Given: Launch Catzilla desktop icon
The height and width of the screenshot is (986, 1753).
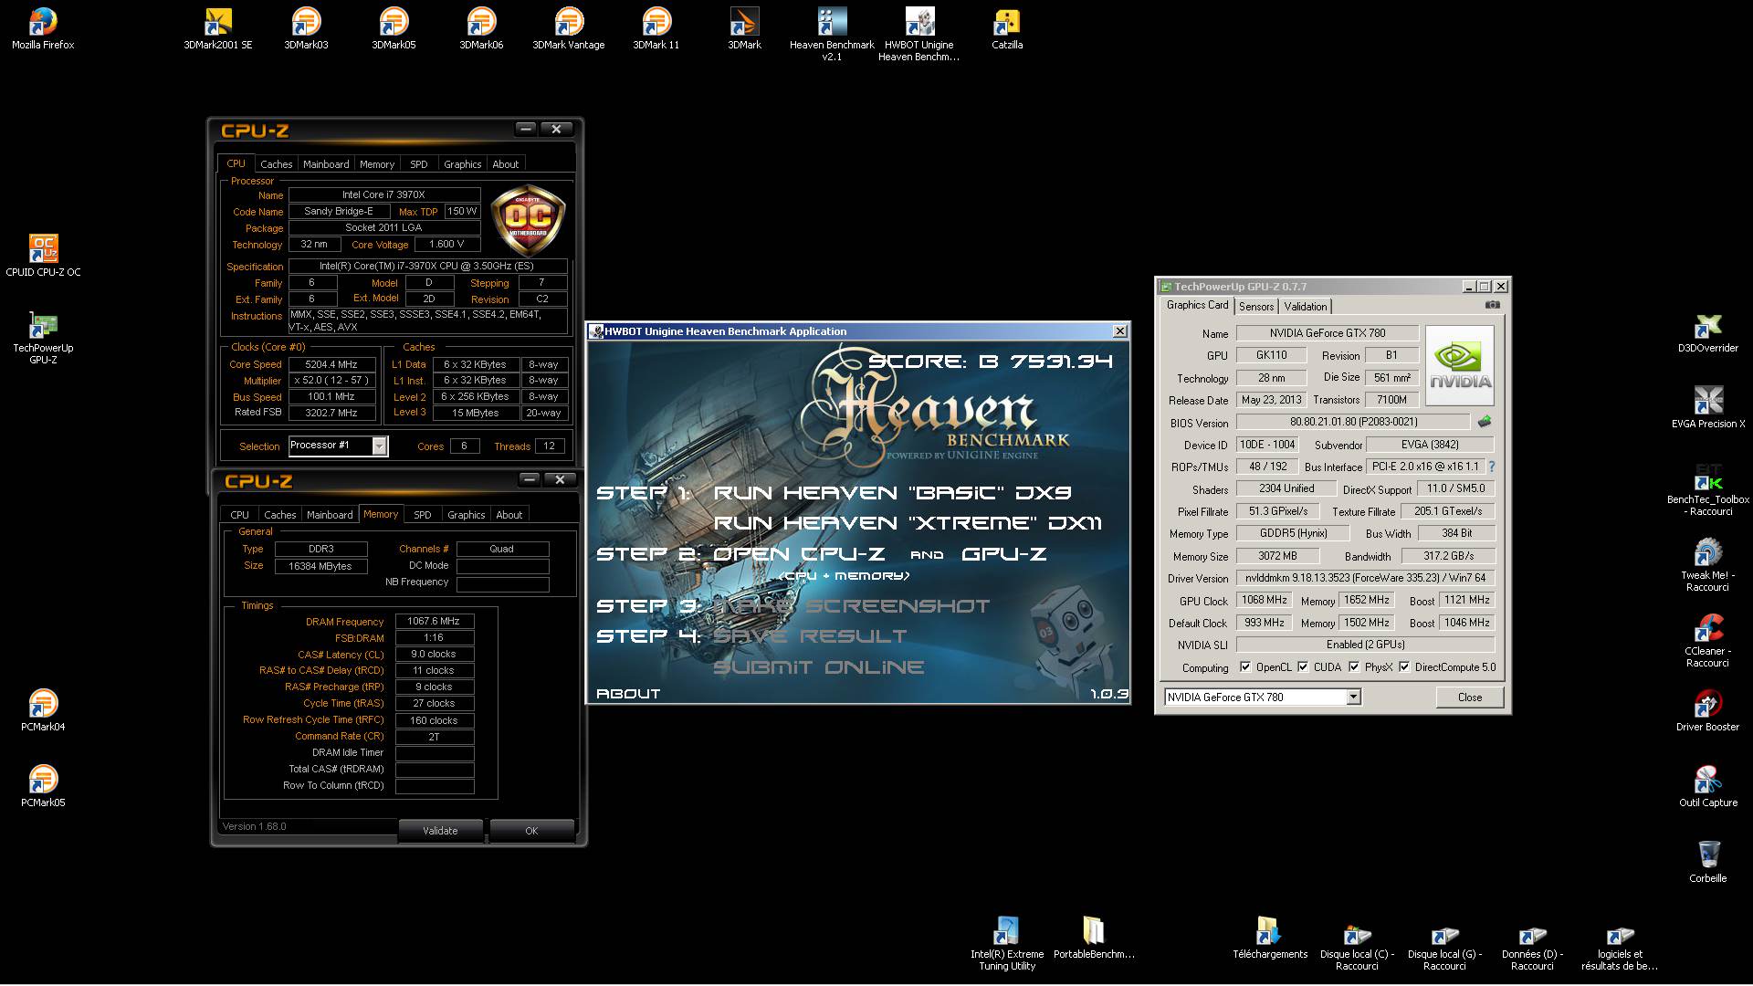Looking at the screenshot, I should click(1007, 28).
